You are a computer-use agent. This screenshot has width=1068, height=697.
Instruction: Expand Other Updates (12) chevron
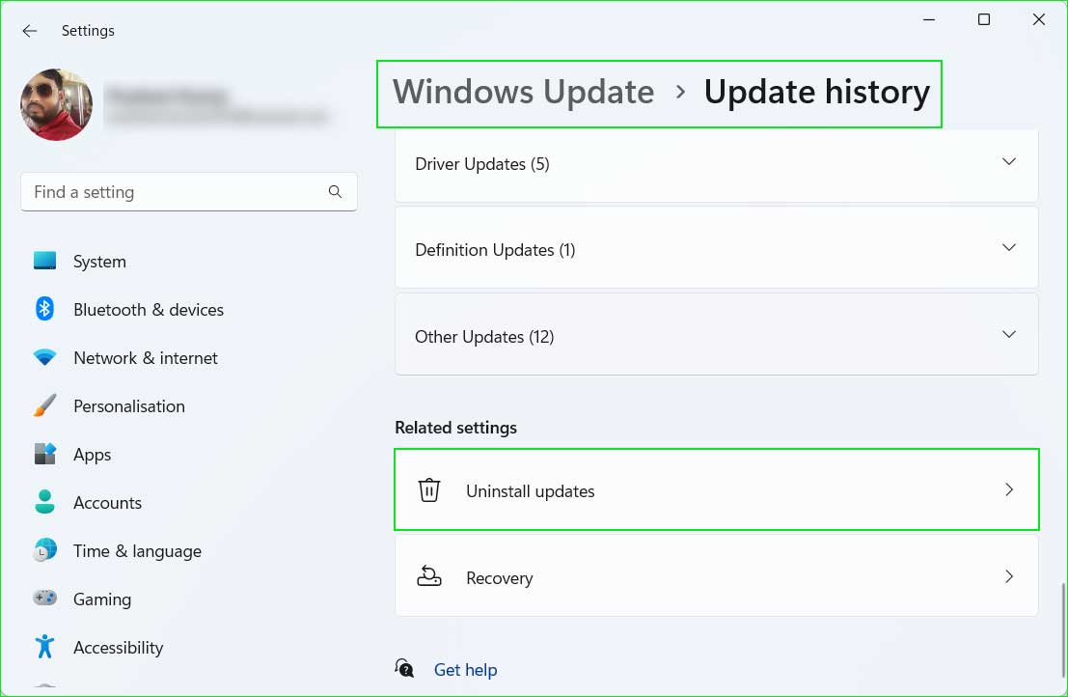(x=1009, y=335)
